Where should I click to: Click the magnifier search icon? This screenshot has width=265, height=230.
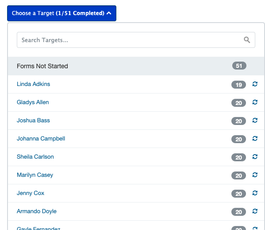247,40
